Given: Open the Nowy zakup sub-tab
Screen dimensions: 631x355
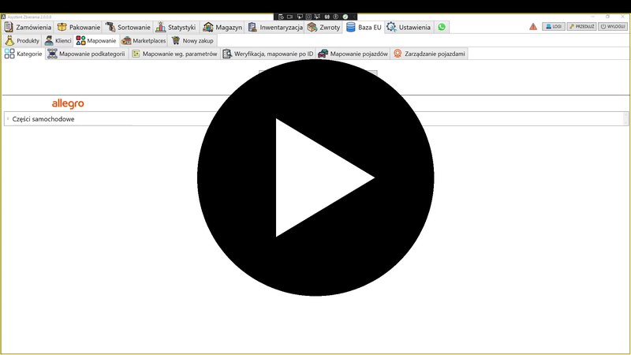Looking at the screenshot, I should coord(192,41).
